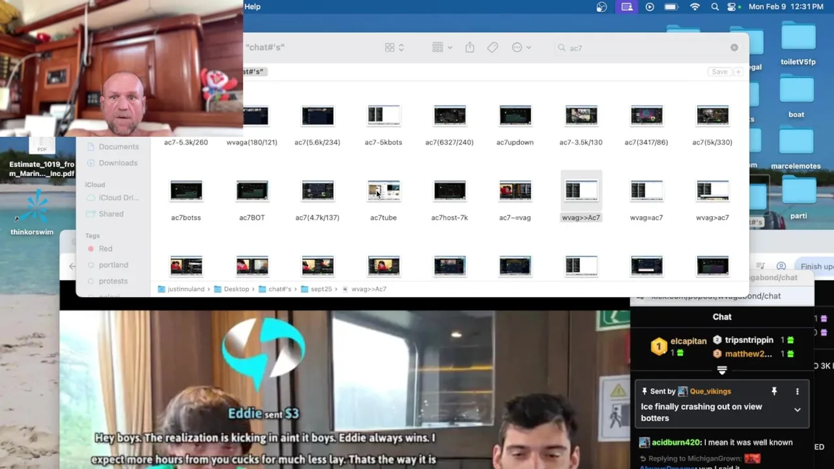Open iCloud Drive in the Finder sidebar
The width and height of the screenshot is (834, 469).
(113, 197)
